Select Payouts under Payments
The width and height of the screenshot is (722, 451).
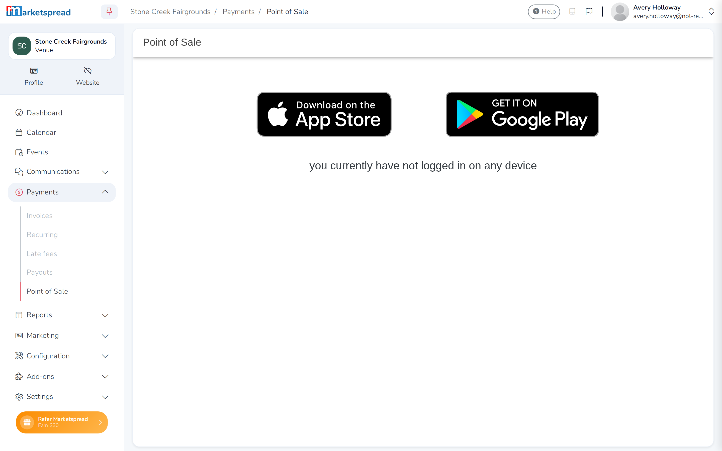coord(39,272)
